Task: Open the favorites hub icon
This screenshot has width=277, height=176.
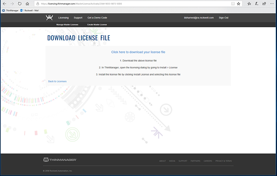Action: point(249,4)
